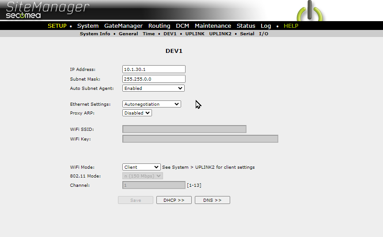This screenshot has width=383, height=237.
Task: Open the HELP link
Action: pos(291,26)
